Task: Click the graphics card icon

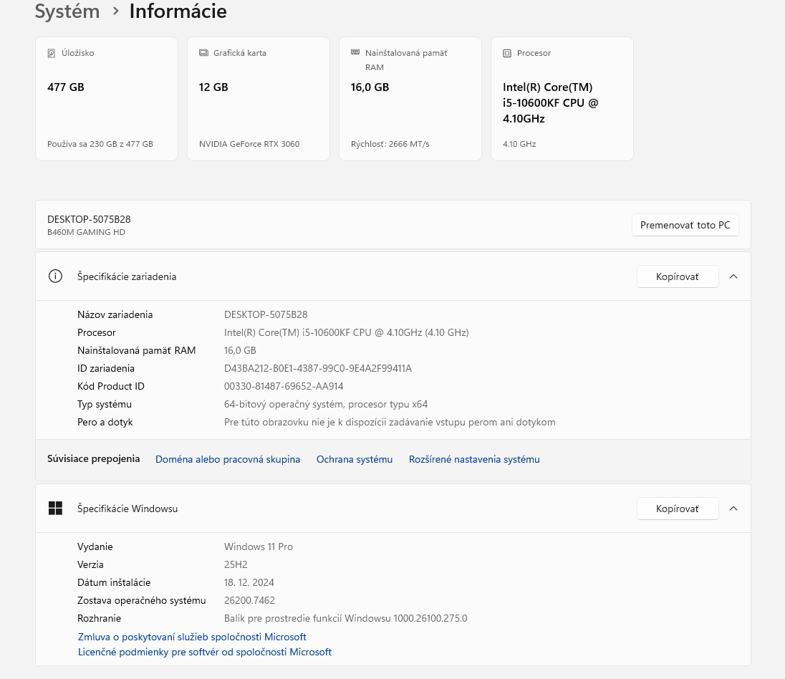Action: pos(203,53)
